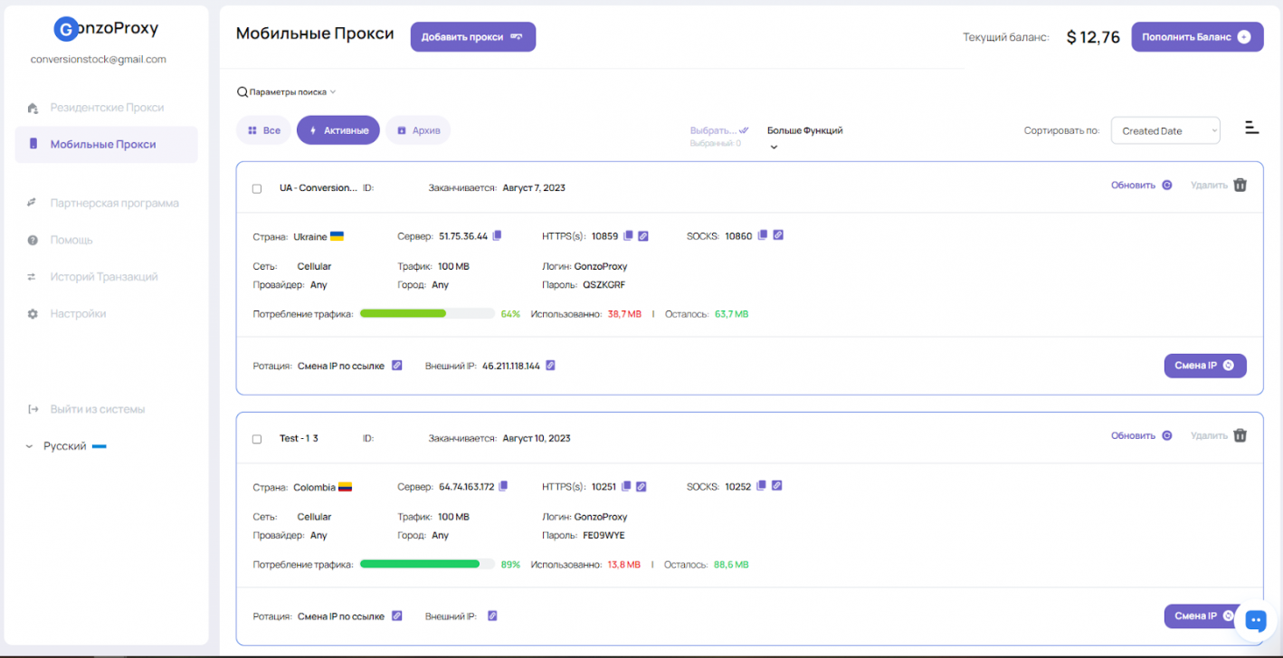
Task: Click Добавить прокси button
Action: tap(473, 37)
